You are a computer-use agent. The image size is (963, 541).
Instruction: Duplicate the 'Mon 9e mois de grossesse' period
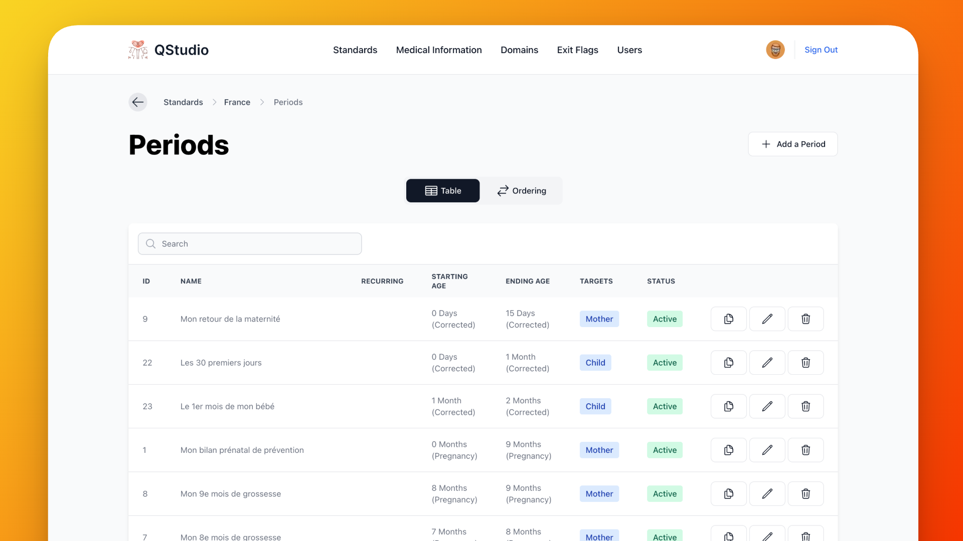click(729, 494)
